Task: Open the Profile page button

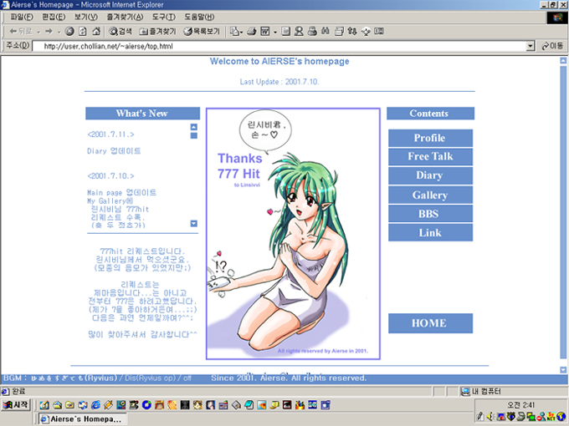Action: pos(430,138)
